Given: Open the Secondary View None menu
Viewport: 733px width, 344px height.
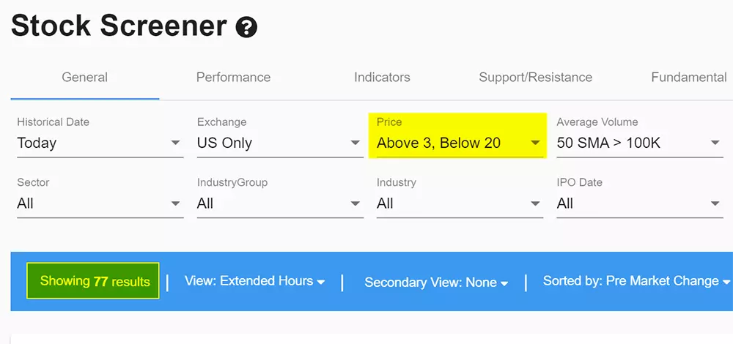Looking at the screenshot, I should click(435, 283).
